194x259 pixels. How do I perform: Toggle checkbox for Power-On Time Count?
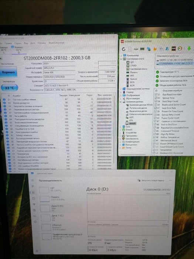156,111
